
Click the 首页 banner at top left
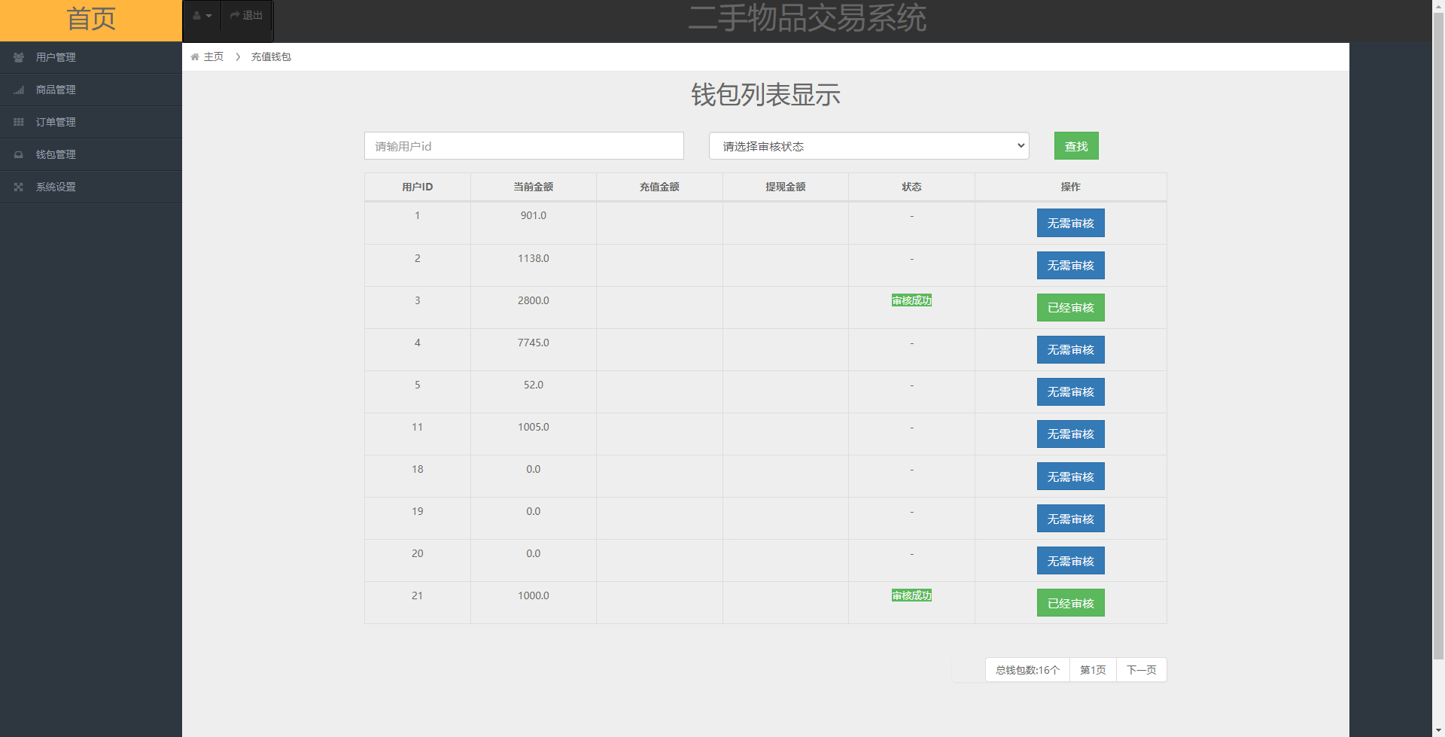coord(90,20)
